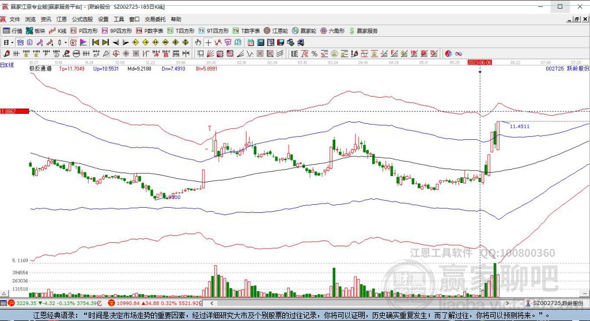This screenshot has height=321, width=590.
Task: Open the candlestick style dropdown arrow
Action: pyautogui.click(x=66, y=43)
